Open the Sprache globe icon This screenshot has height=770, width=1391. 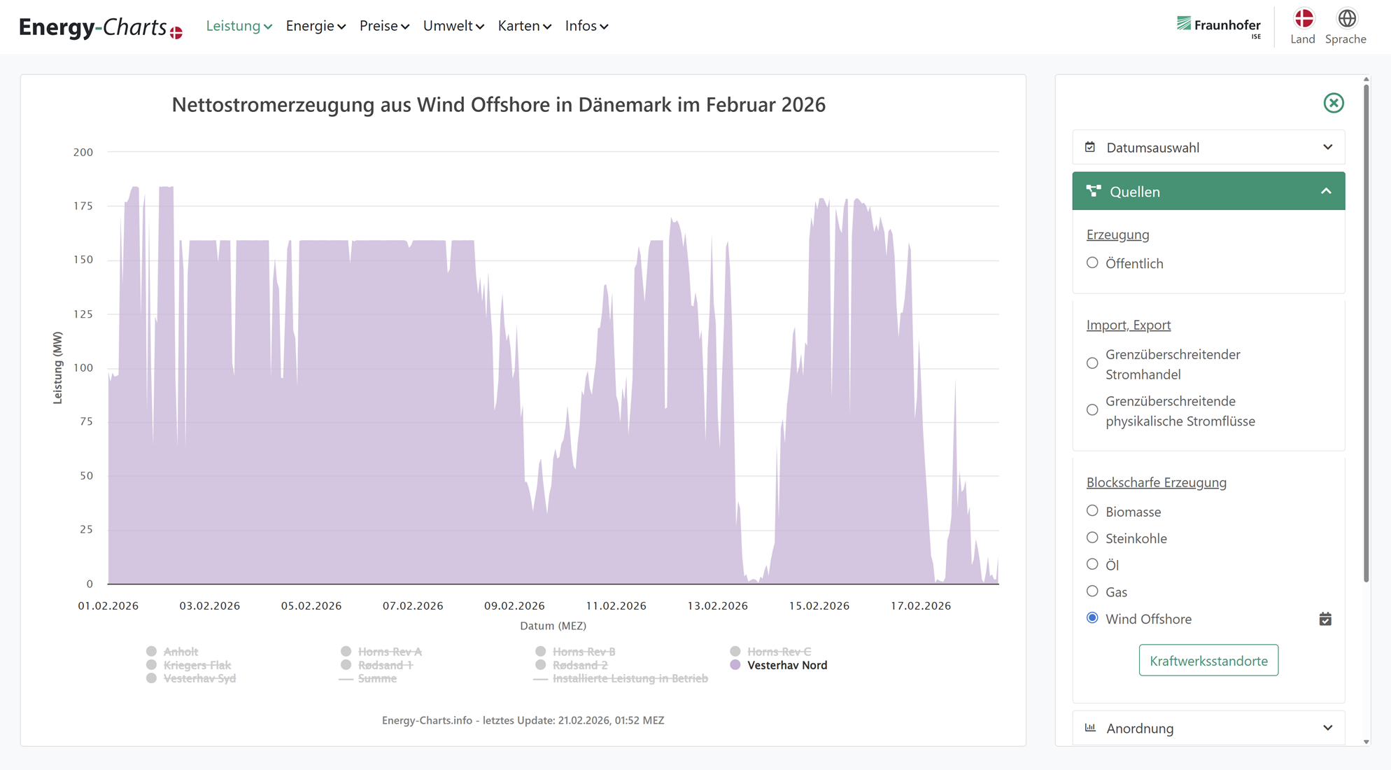pos(1346,19)
